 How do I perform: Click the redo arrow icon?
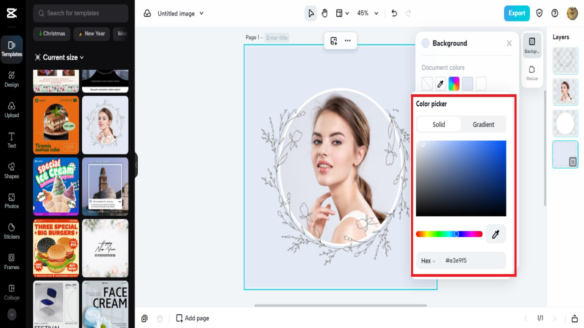coord(408,13)
